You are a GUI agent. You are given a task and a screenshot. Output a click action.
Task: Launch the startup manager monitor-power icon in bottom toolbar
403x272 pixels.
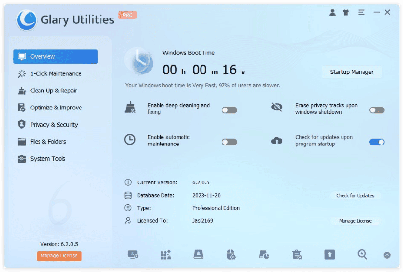133,254
